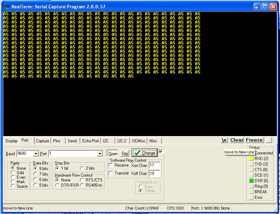Viewport: 280px width, 214px height.
Task: Click the RealTerm title bar app icon
Action: coord(6,7)
